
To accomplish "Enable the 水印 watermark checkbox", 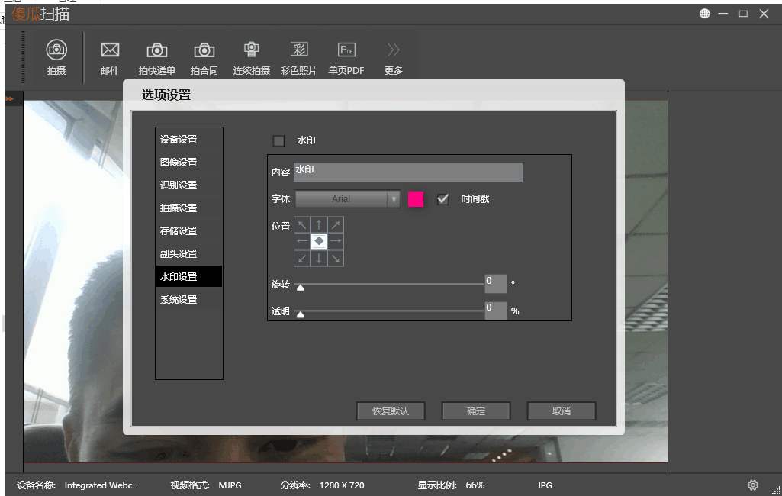I will click(x=278, y=140).
